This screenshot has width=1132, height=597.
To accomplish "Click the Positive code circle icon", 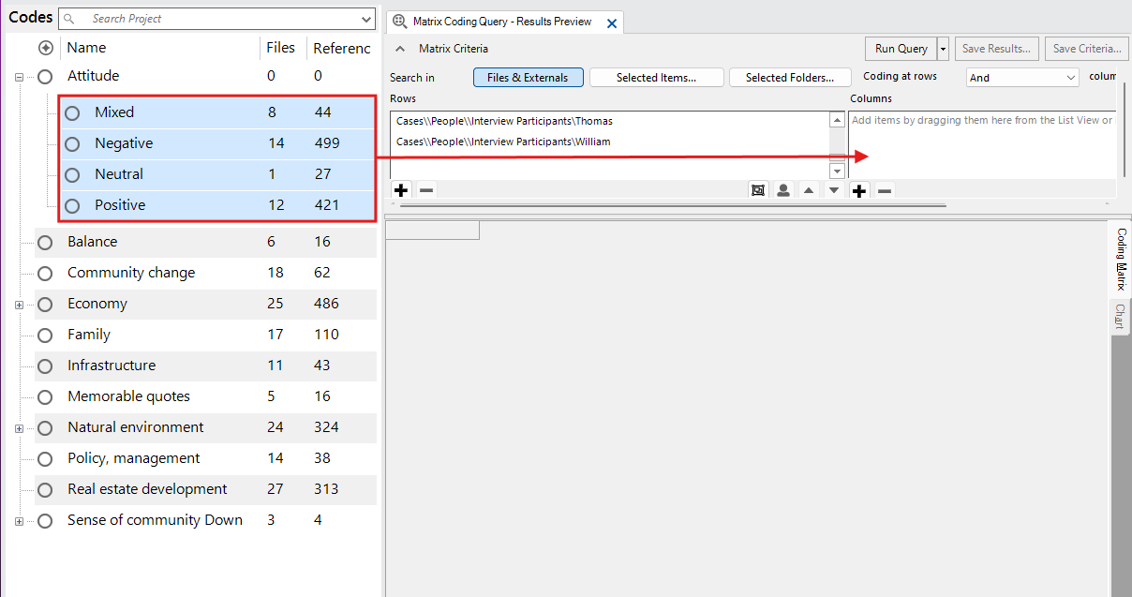I will click(72, 206).
